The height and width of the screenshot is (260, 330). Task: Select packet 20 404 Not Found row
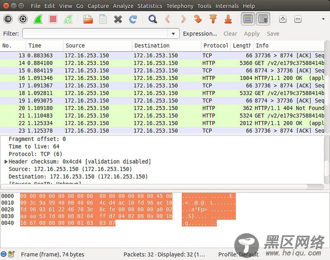coord(162,108)
